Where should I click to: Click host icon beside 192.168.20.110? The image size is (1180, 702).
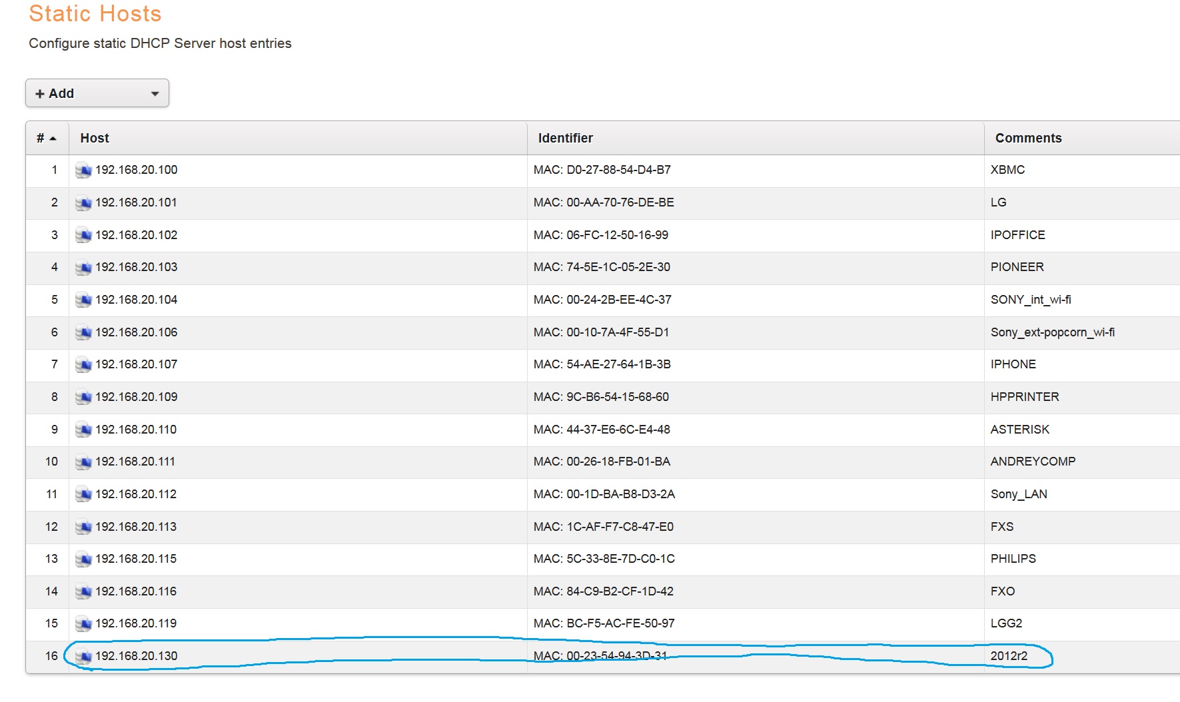[x=83, y=430]
